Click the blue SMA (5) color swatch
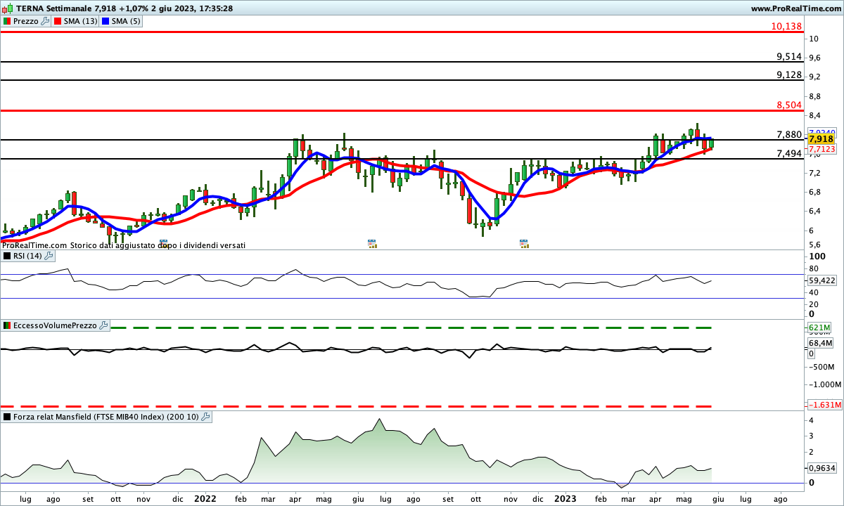Viewport: 844px width, 506px height. [x=106, y=21]
